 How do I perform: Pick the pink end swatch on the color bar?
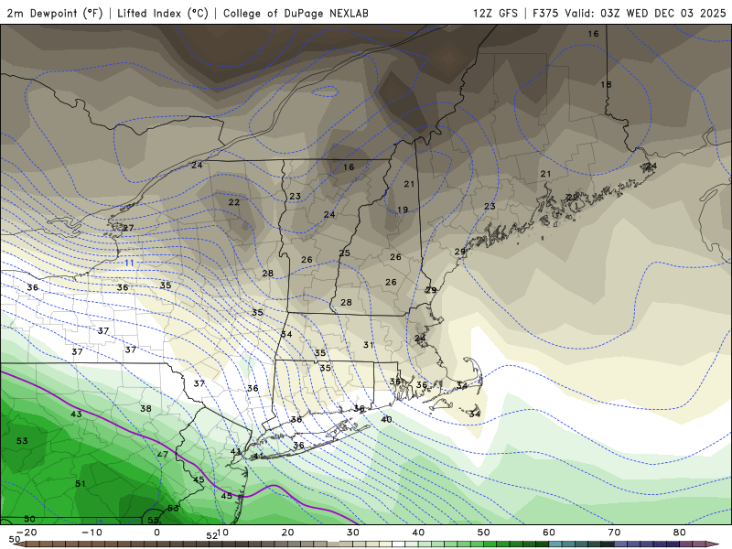coord(713,544)
